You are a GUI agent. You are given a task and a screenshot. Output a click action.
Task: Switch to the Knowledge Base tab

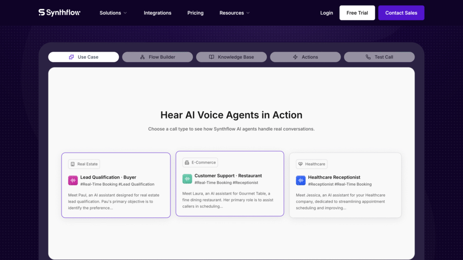click(231, 57)
